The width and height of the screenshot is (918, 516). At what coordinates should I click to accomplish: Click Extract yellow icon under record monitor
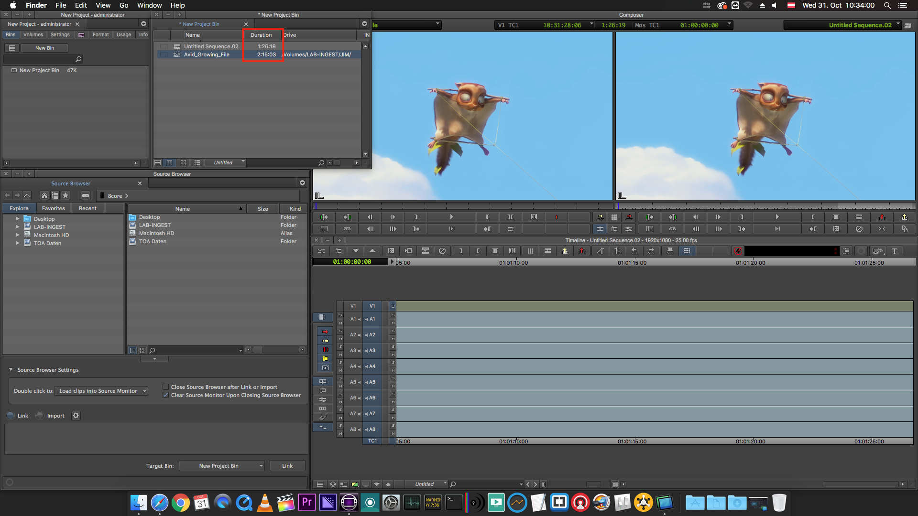(904, 217)
